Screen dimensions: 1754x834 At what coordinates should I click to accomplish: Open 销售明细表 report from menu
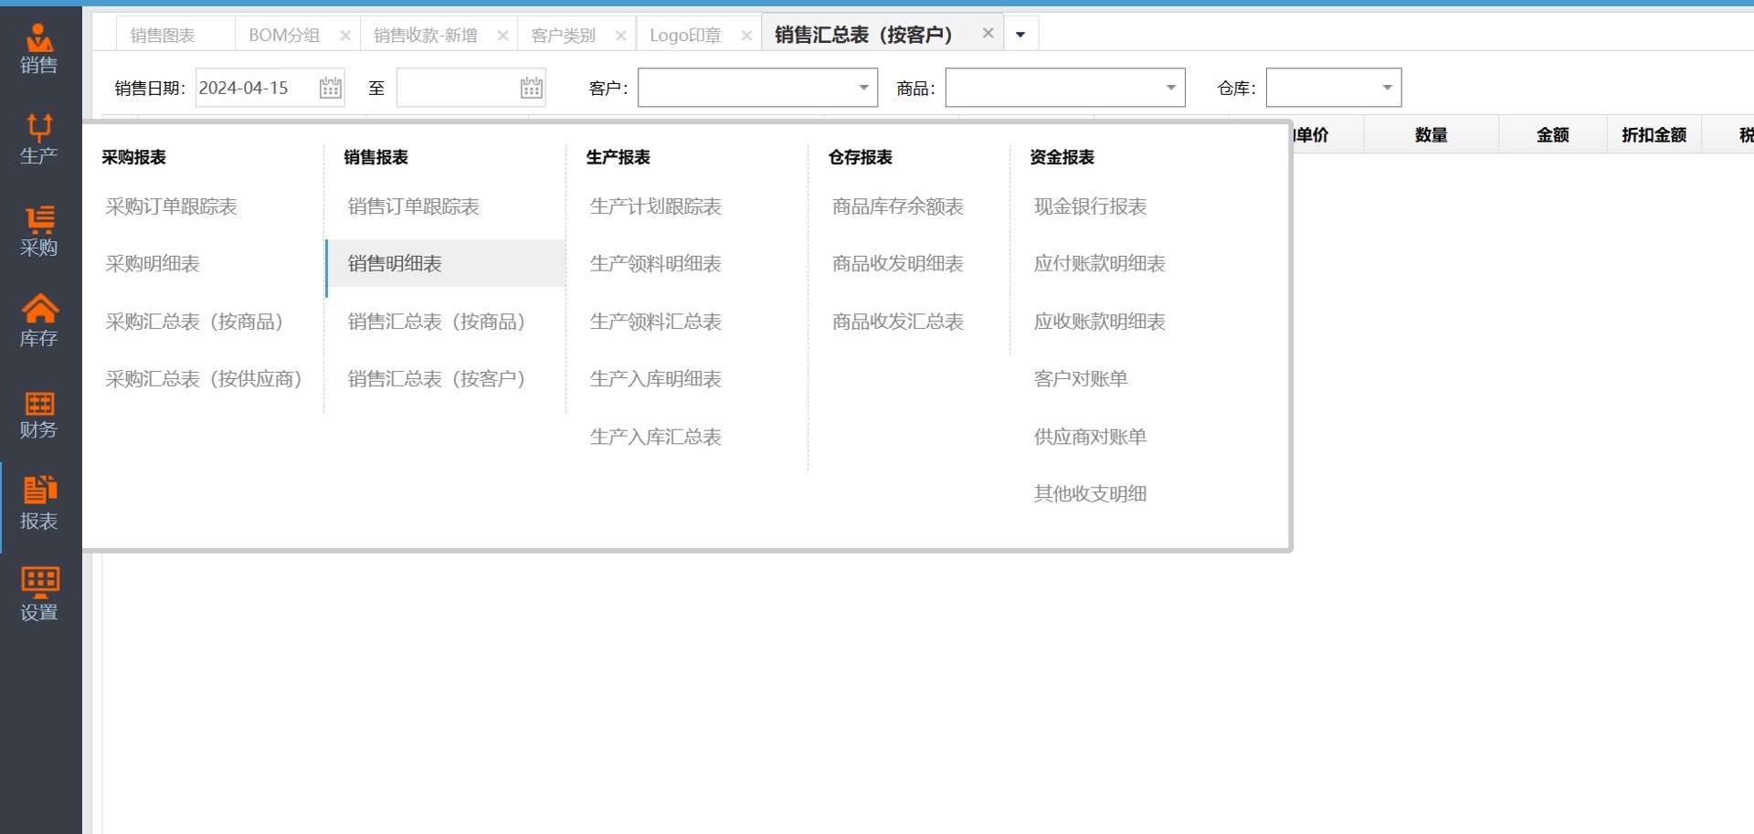[395, 264]
